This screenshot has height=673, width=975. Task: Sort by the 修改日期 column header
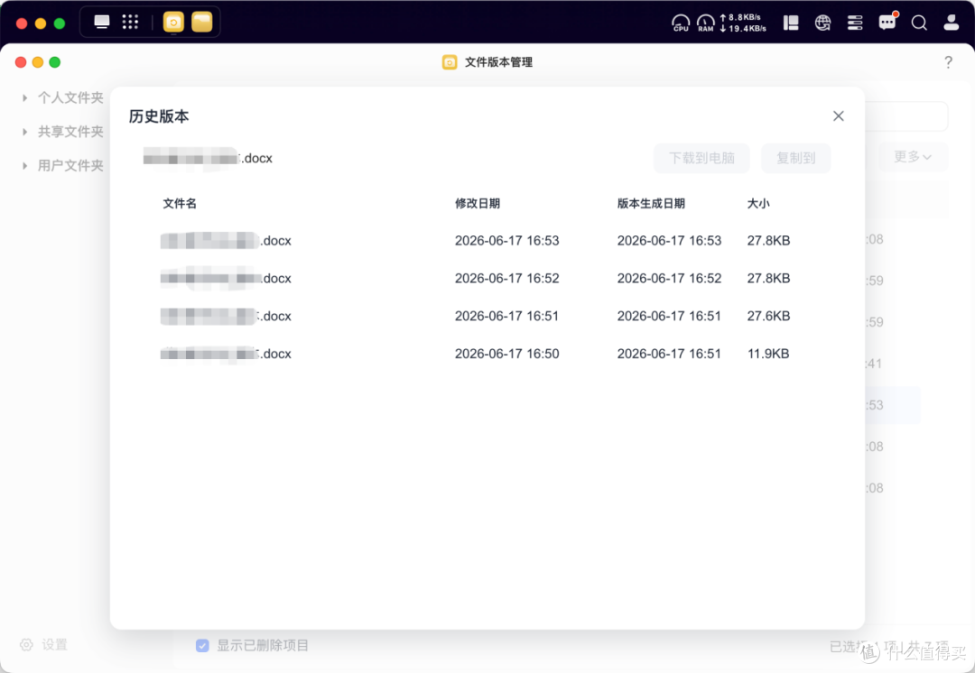[478, 204]
